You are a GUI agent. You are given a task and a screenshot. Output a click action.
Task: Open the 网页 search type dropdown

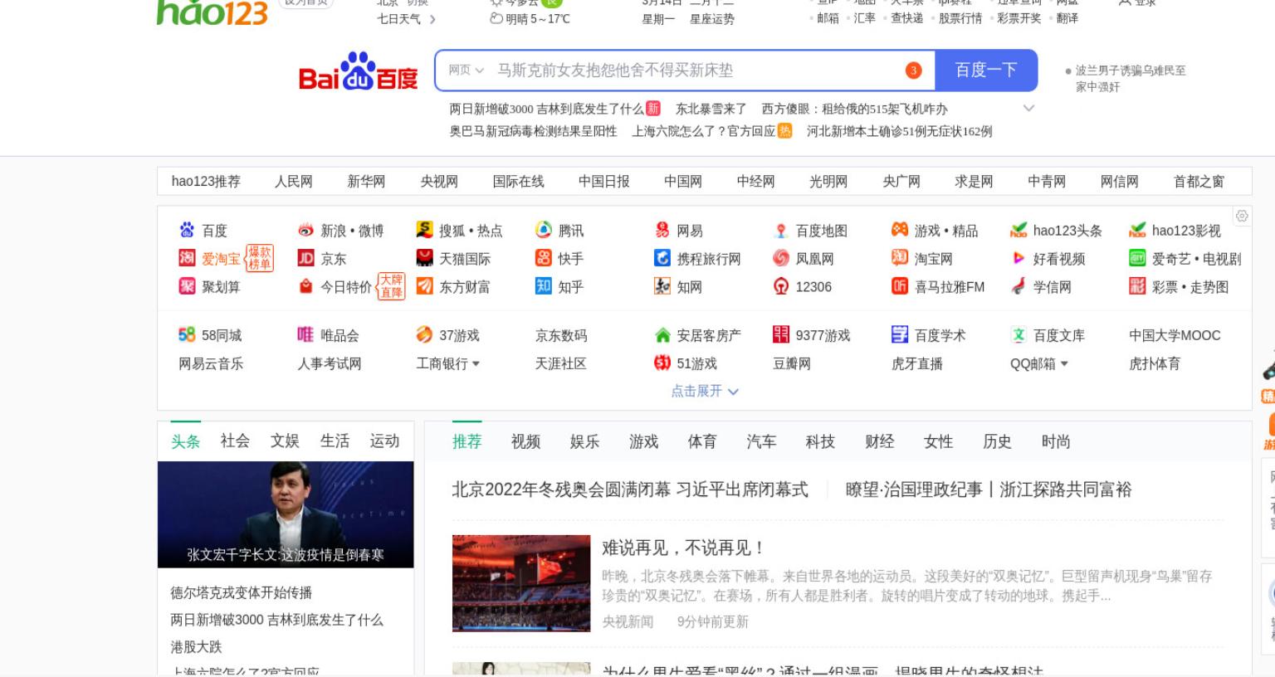(x=466, y=71)
